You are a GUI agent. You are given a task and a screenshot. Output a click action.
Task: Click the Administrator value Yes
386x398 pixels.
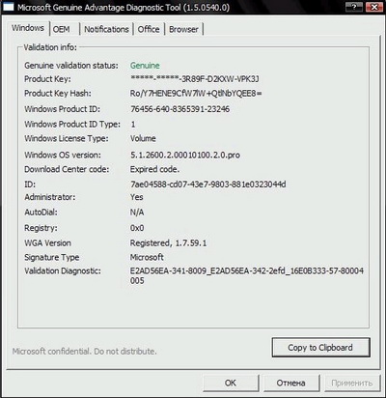point(137,197)
